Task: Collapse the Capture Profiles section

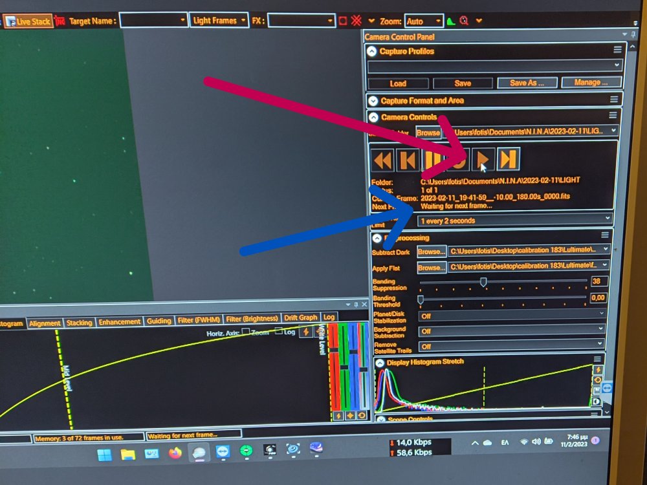Action: [x=372, y=51]
